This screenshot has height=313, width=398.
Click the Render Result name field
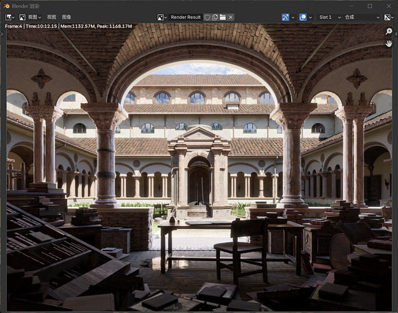pyautogui.click(x=186, y=17)
